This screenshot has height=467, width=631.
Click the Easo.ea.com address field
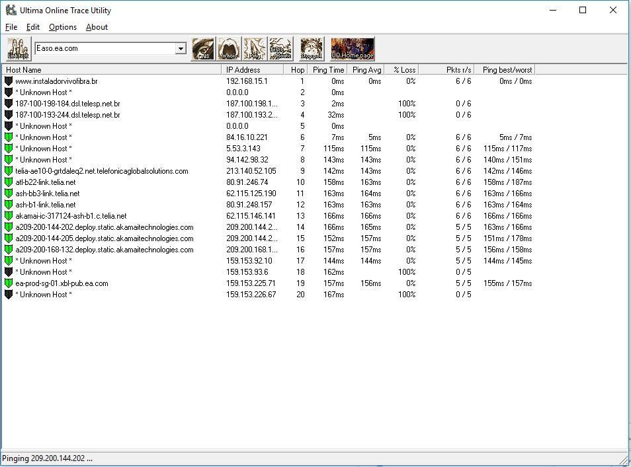coord(105,49)
